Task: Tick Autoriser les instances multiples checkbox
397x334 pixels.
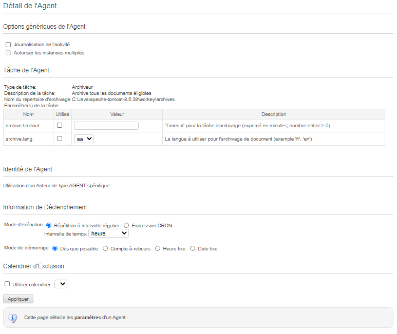Action: pyautogui.click(x=8, y=53)
